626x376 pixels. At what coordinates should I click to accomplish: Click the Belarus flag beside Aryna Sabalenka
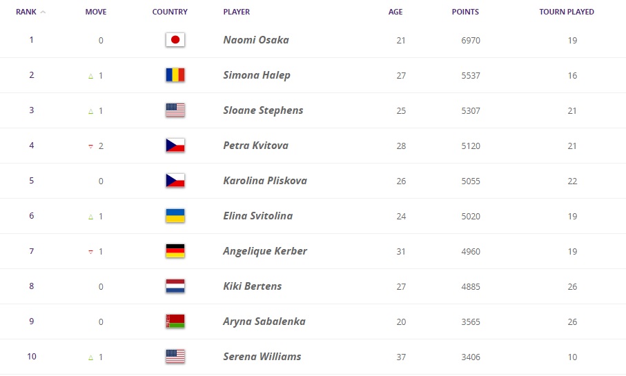click(175, 321)
